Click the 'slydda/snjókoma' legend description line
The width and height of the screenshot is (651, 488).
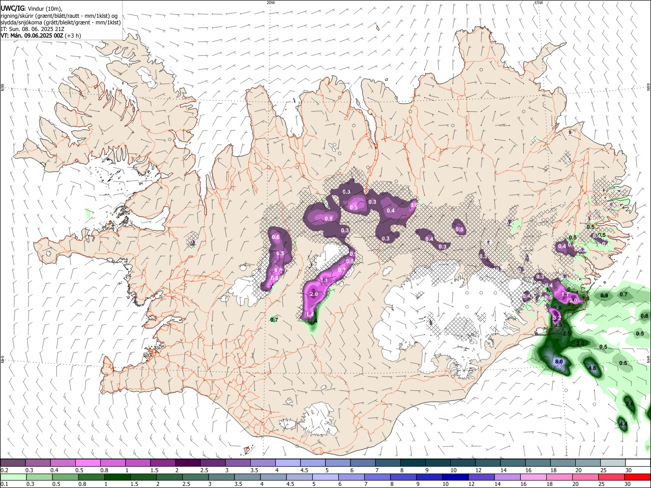(61, 22)
